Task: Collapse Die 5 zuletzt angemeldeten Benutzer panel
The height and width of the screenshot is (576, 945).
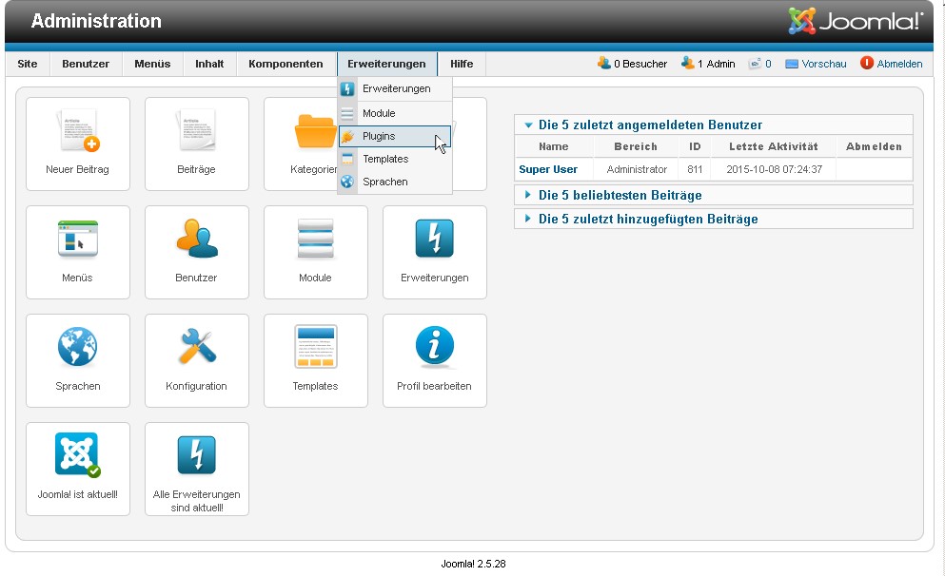Action: click(x=650, y=125)
